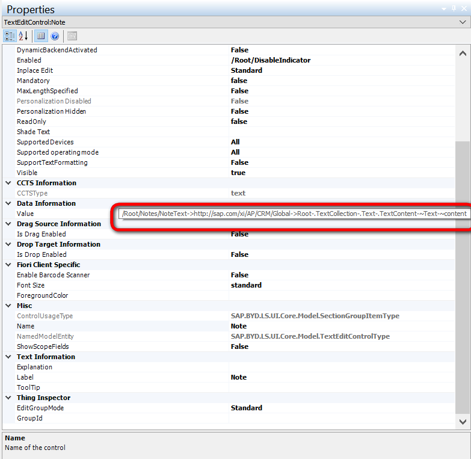The width and height of the screenshot is (471, 459).
Task: Click the Enable Barcode Scanner False value
Action: [x=239, y=274]
